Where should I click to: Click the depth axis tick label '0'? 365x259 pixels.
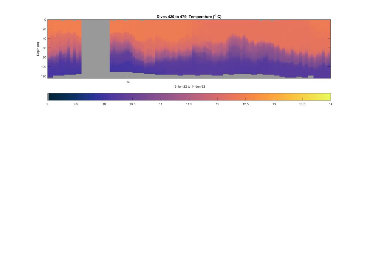click(45, 20)
